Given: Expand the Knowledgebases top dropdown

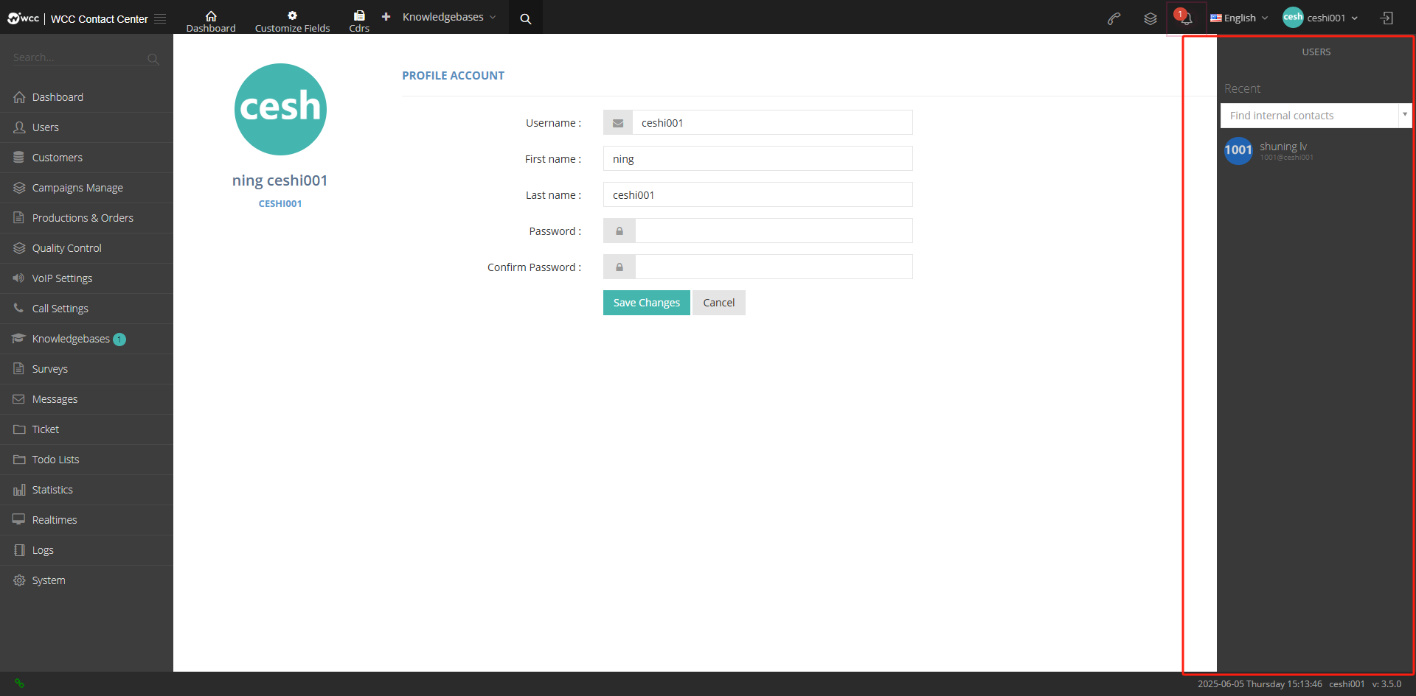Looking at the screenshot, I should 449,17.
